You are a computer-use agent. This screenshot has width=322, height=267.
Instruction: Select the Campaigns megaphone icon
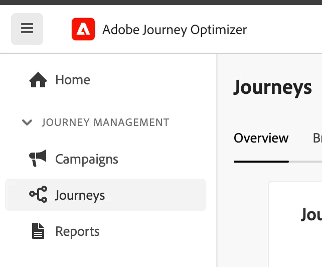pos(38,158)
